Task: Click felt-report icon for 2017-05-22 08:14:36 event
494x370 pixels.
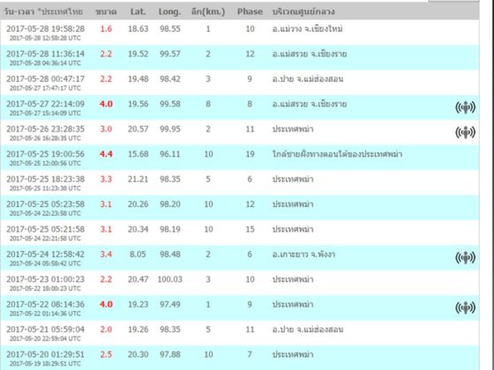Action: (x=466, y=307)
